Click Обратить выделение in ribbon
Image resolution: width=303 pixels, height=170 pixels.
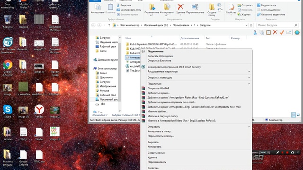[271, 15]
